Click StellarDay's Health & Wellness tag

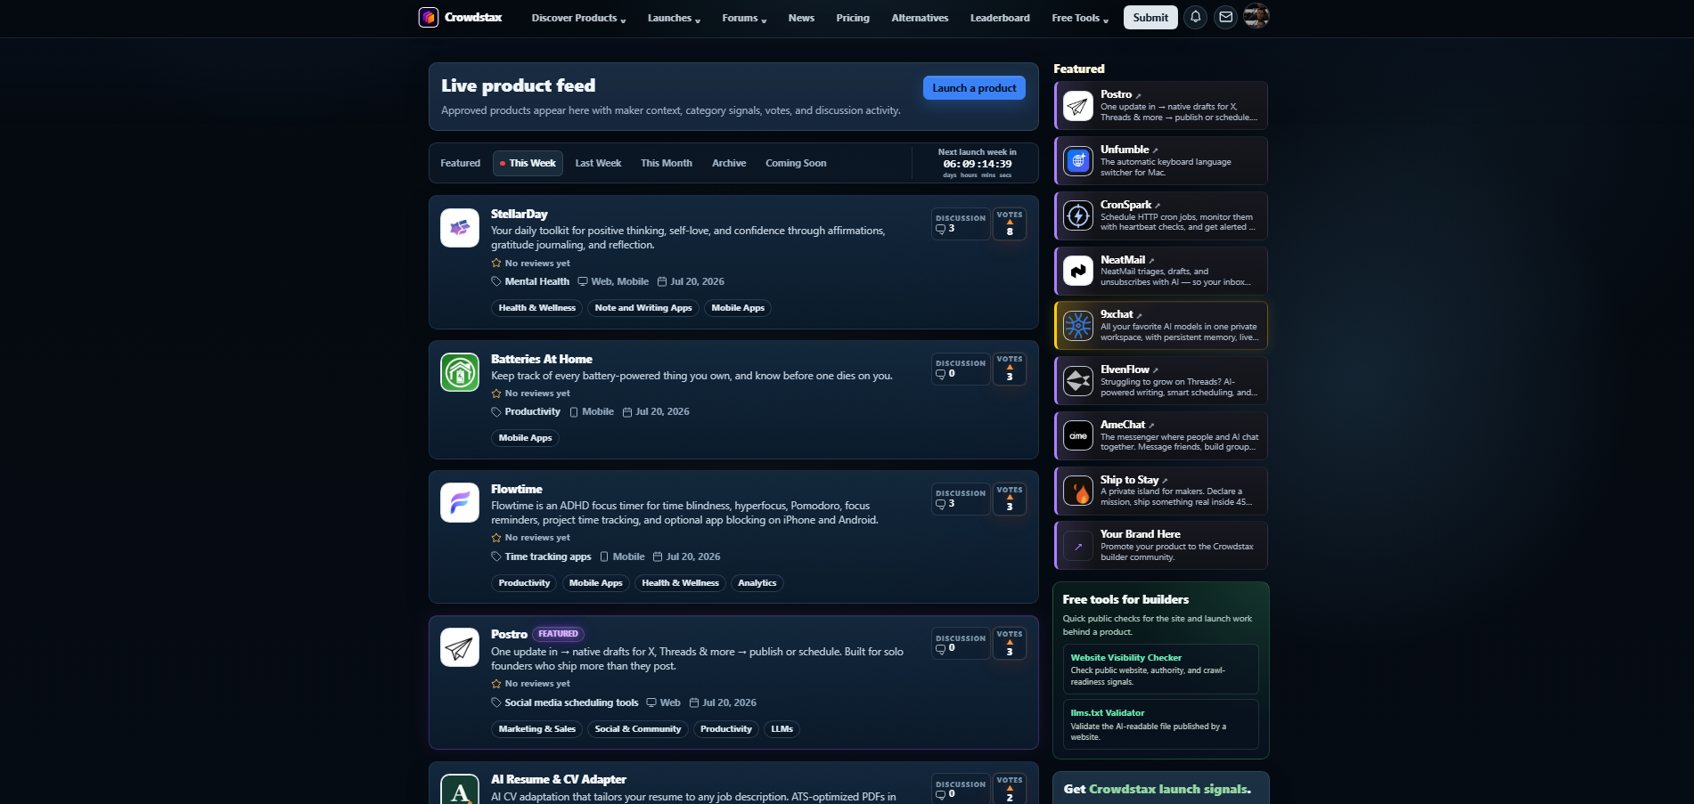pos(536,308)
